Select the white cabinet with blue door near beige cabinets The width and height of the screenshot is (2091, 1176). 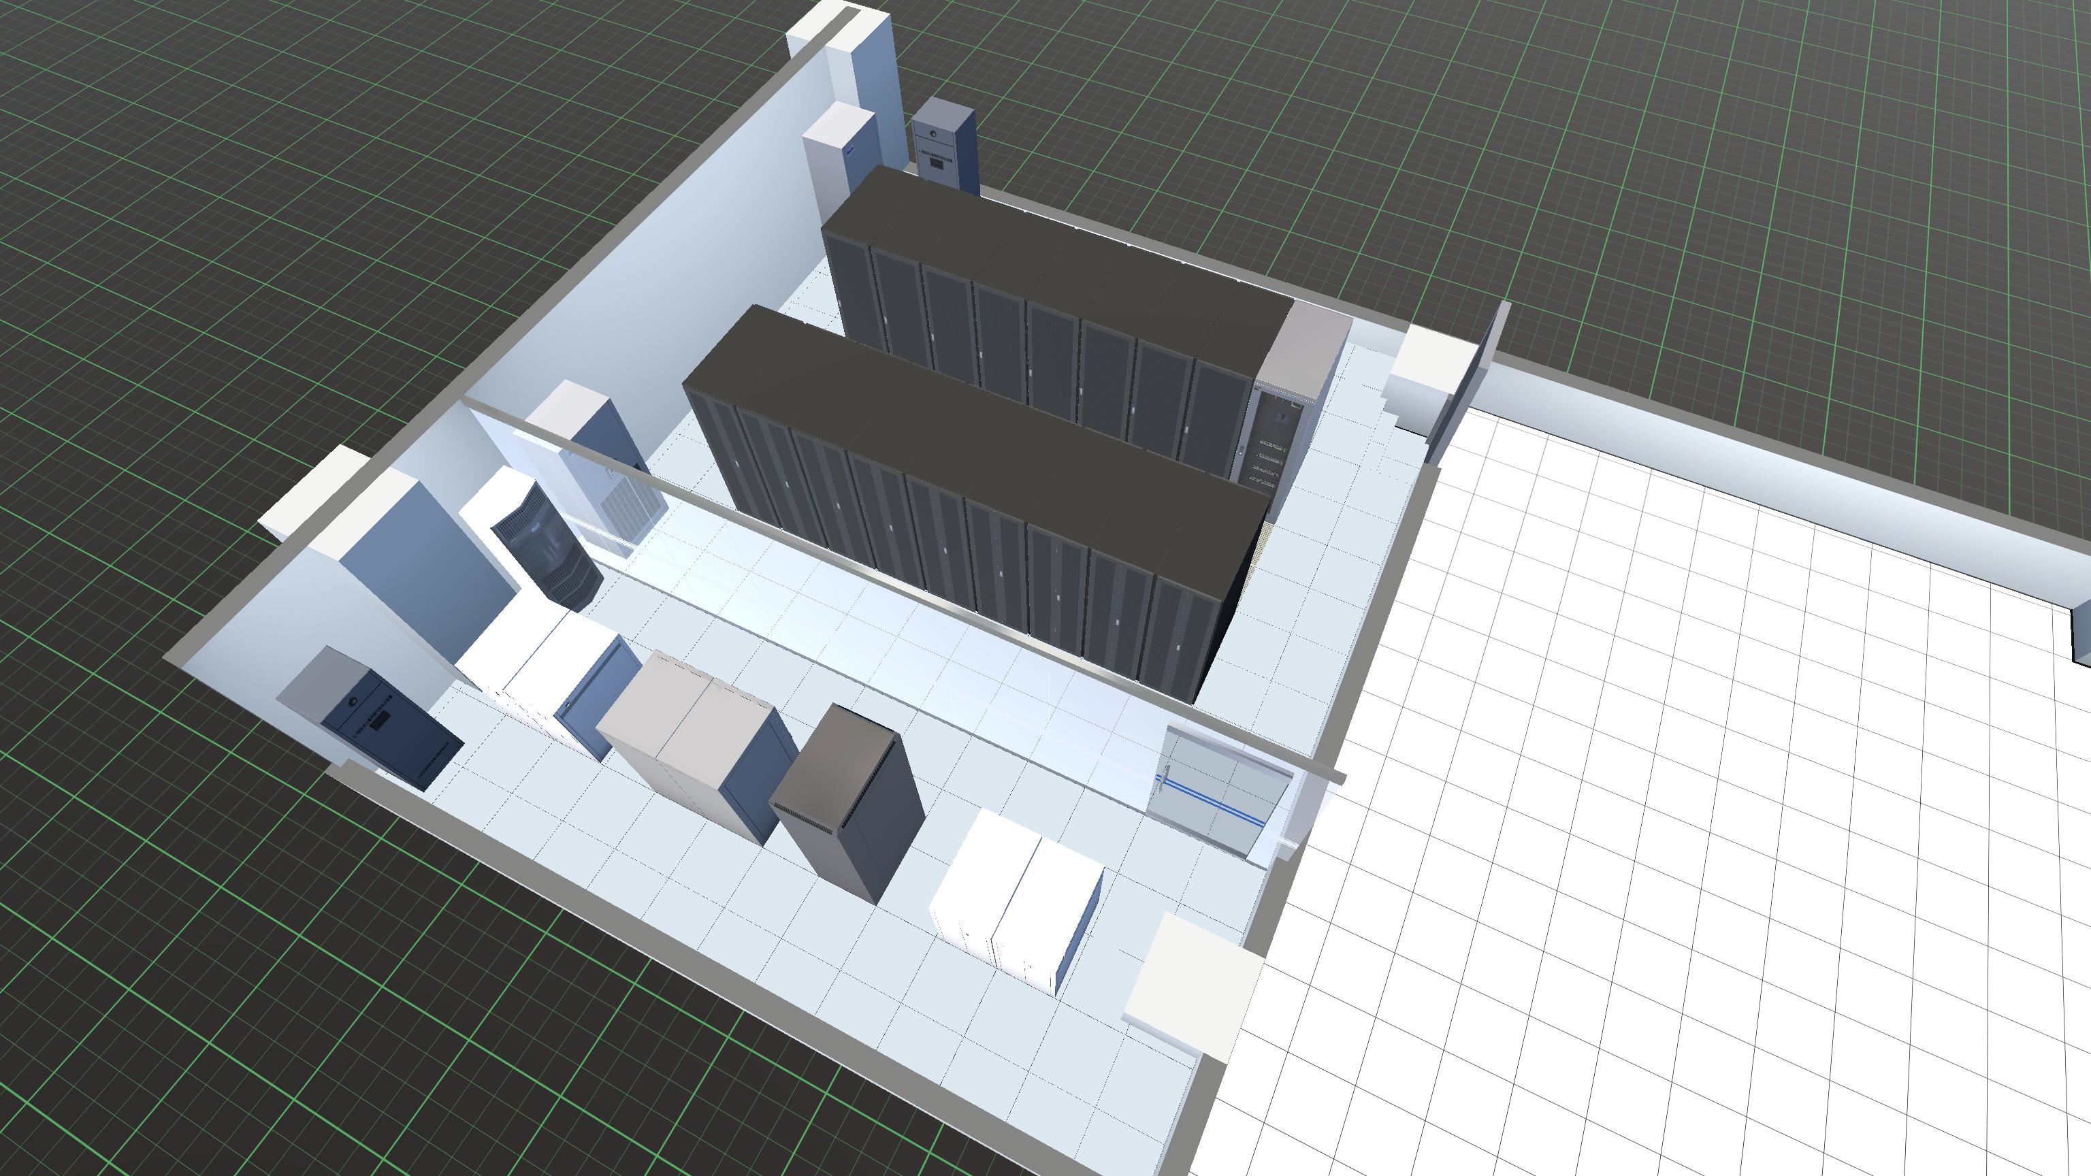(568, 674)
